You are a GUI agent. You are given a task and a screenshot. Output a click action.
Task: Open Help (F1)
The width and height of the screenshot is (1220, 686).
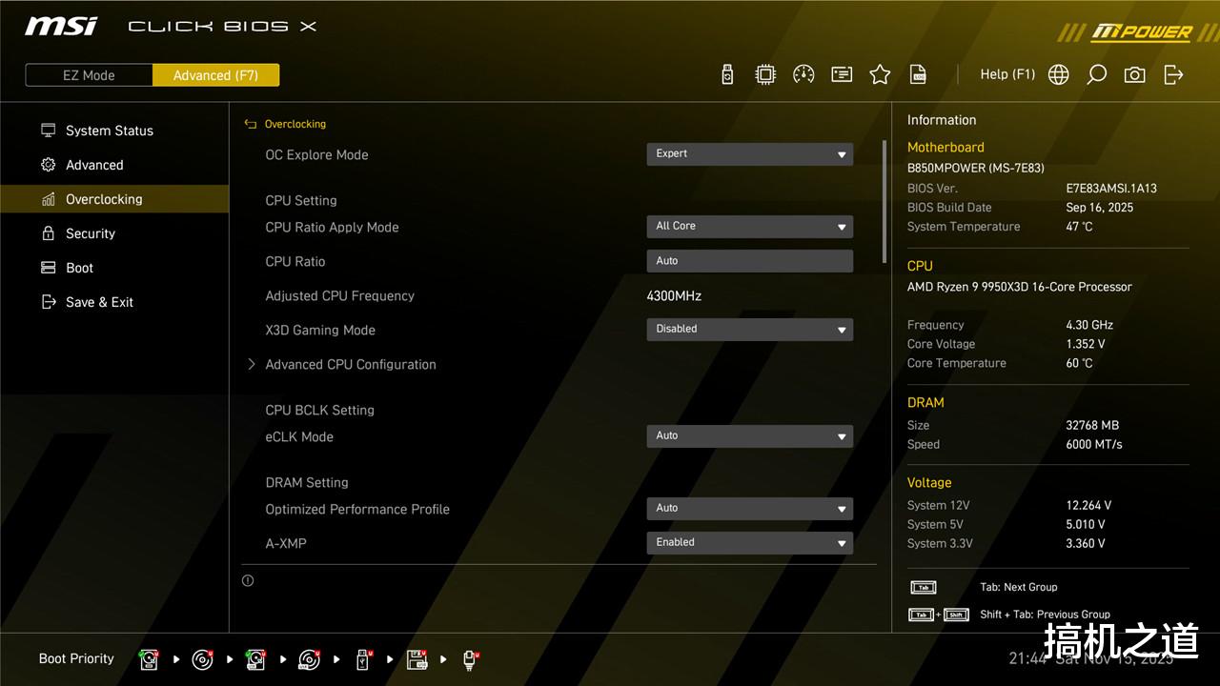pyautogui.click(x=1007, y=74)
